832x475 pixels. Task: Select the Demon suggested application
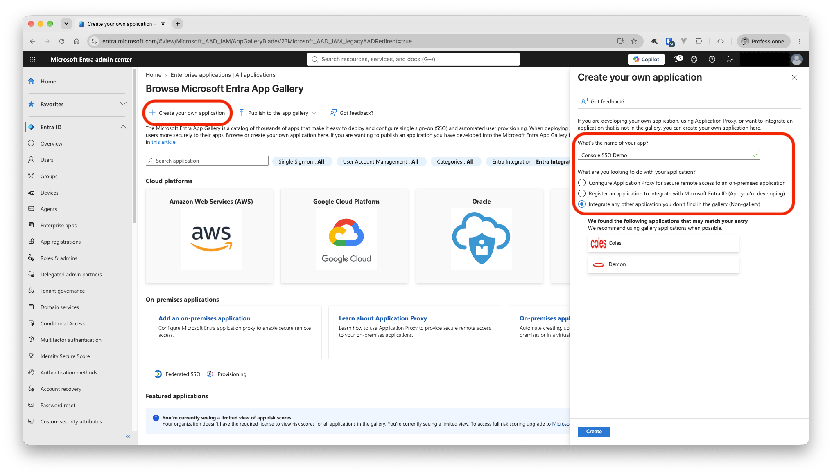(663, 264)
